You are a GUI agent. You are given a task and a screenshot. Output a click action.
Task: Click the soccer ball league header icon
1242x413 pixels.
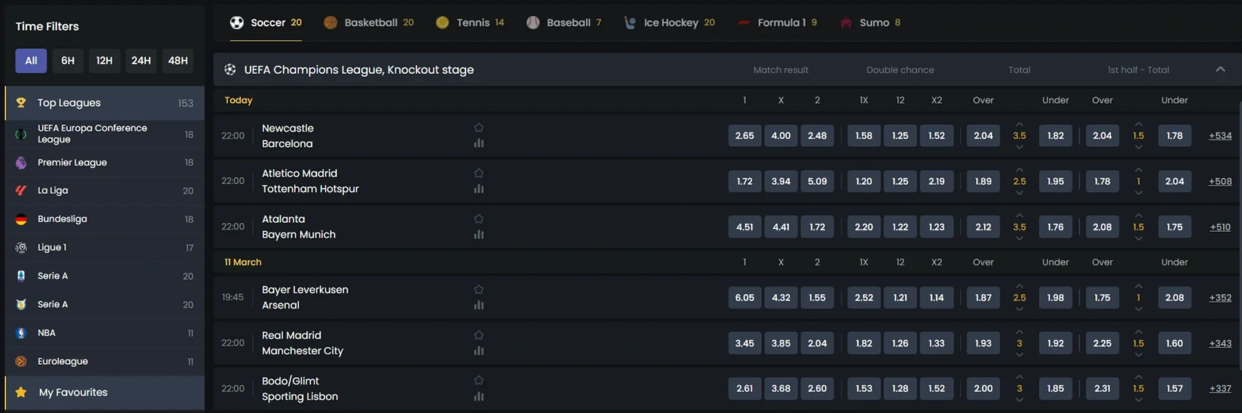[x=230, y=69]
